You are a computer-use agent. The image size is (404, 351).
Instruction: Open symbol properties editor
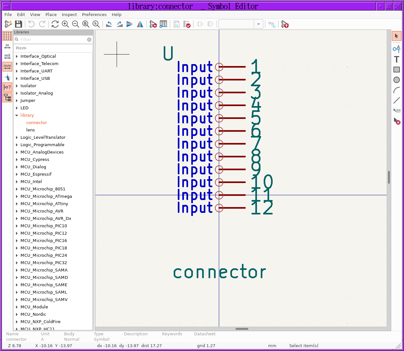(153, 24)
